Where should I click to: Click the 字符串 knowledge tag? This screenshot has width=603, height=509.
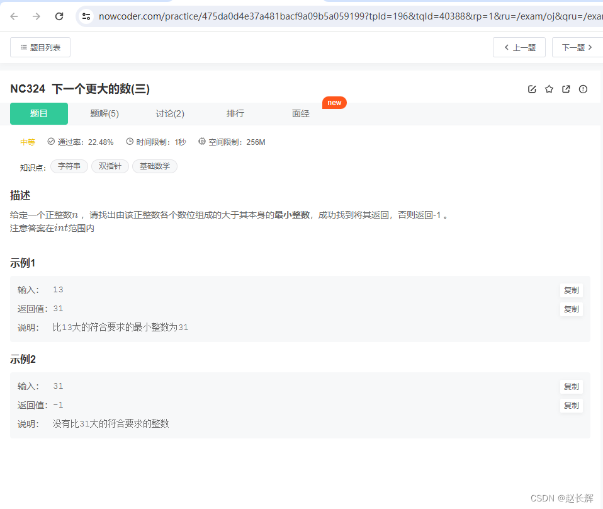pos(69,166)
